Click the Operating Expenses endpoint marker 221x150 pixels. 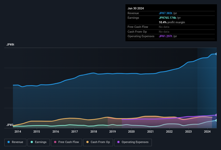[216, 115]
